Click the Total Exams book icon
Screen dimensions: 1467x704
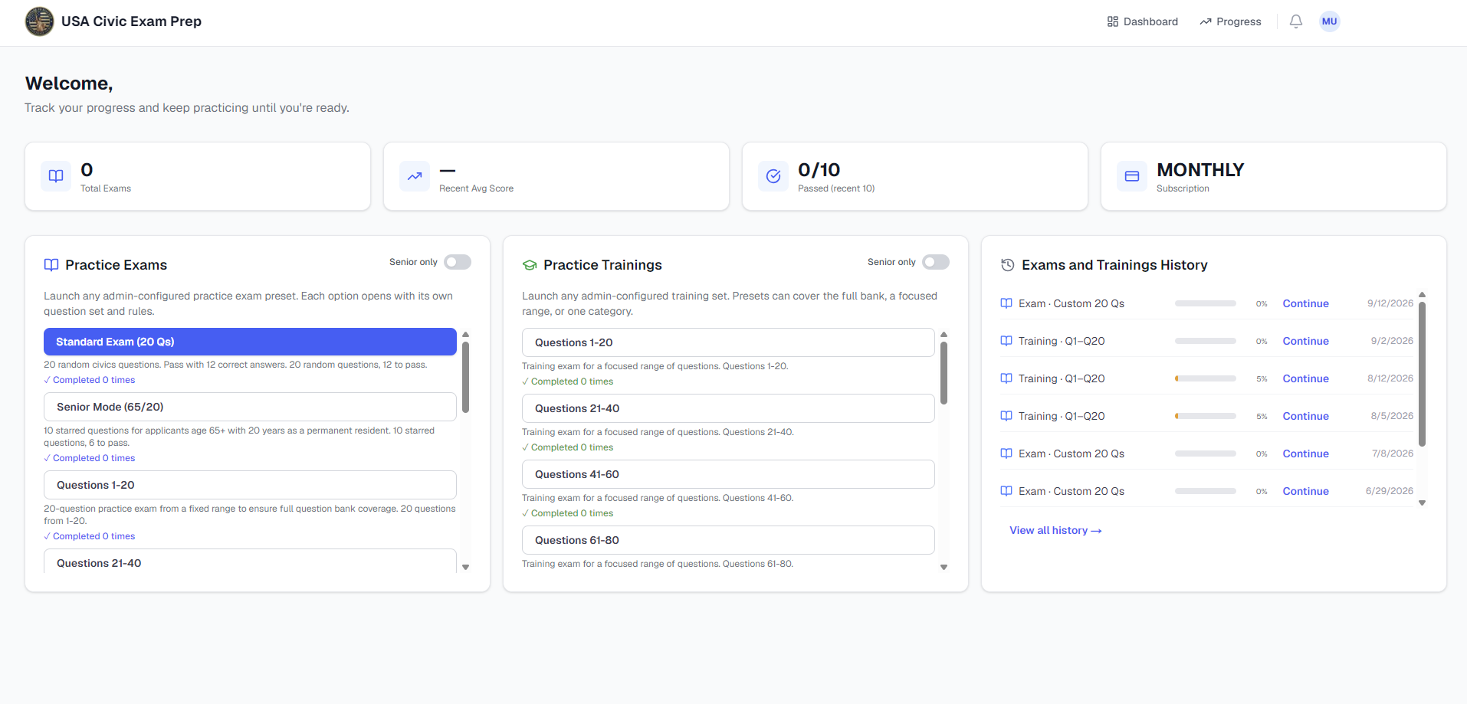click(x=56, y=176)
